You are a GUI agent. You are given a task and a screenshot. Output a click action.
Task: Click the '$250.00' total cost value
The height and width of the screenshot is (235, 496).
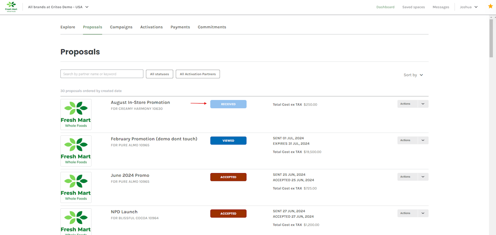pyautogui.click(x=310, y=104)
